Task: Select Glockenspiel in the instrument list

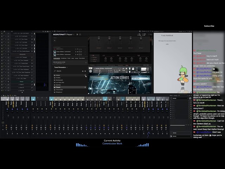Action: [x=70, y=80]
